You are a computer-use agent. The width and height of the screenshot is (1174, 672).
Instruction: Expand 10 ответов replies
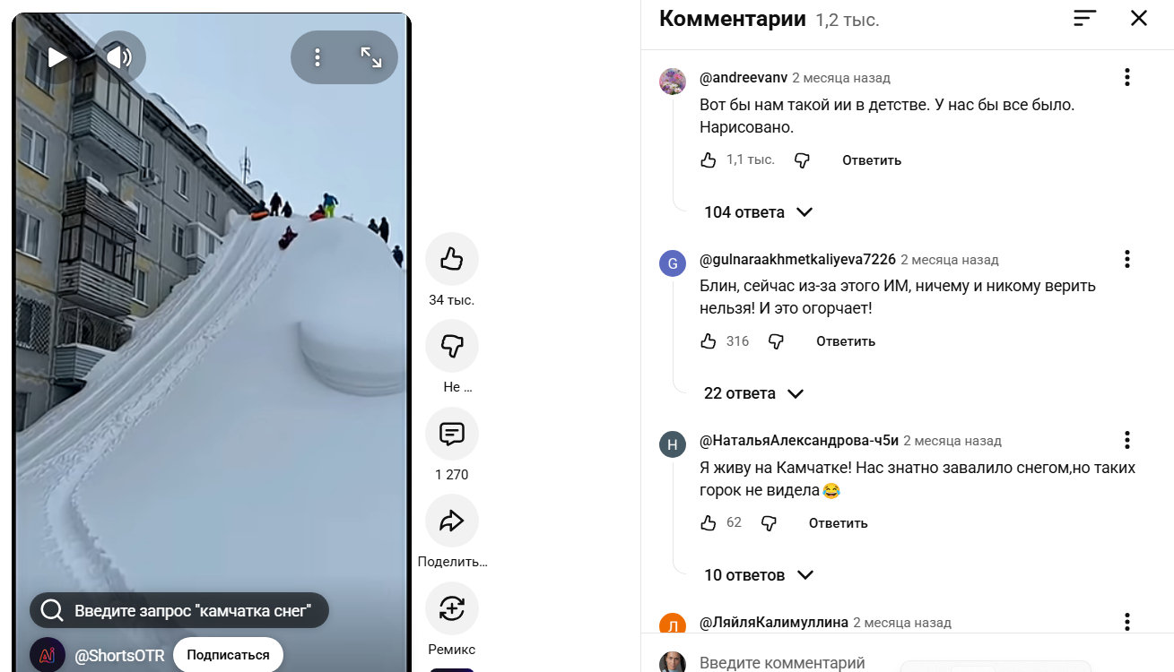[759, 575]
